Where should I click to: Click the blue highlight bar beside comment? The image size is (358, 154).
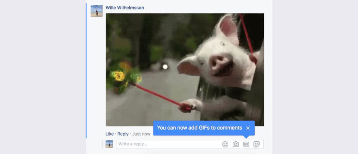[x=86, y=70]
